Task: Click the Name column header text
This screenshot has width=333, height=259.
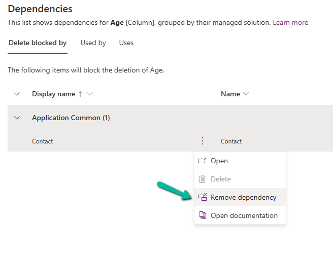Action: [x=230, y=94]
